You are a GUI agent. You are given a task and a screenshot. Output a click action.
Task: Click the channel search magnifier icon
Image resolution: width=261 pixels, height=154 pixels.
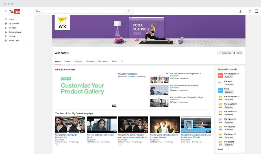coord(122,61)
